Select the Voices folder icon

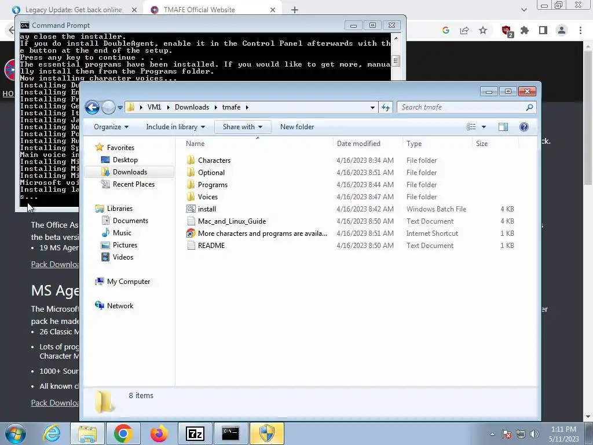coord(191,196)
